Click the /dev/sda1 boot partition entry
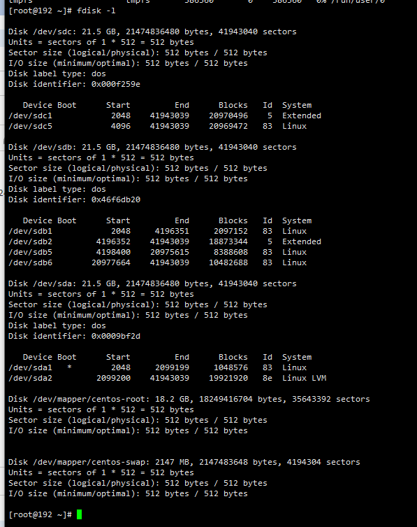This screenshot has width=417, height=527. [x=157, y=367]
